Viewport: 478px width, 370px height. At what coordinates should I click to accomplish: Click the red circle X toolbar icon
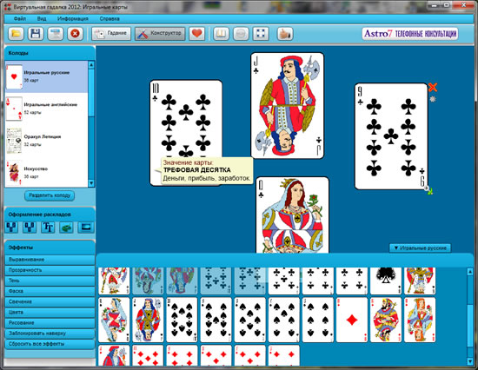tap(75, 34)
